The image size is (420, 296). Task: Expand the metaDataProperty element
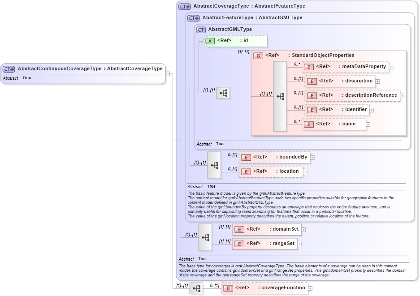point(391,67)
